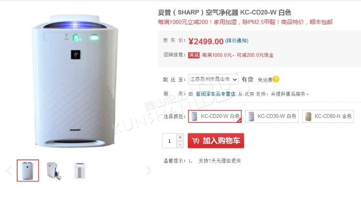
Task: Click the quantity input field
Action: point(169,140)
